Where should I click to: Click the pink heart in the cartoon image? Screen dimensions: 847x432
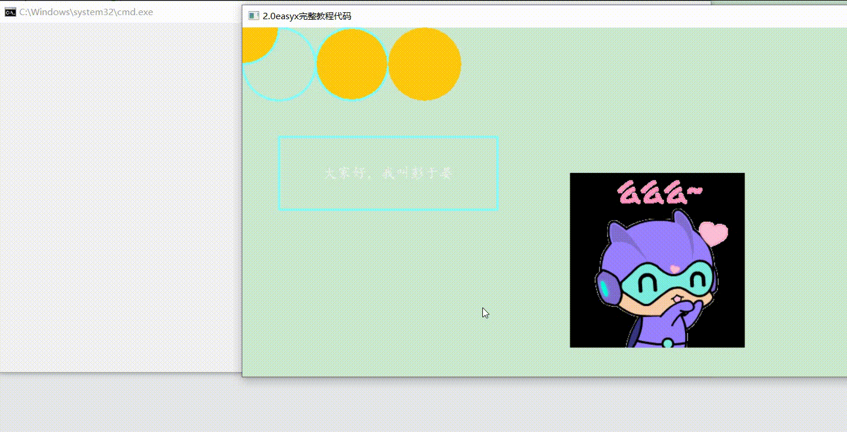[x=714, y=233]
